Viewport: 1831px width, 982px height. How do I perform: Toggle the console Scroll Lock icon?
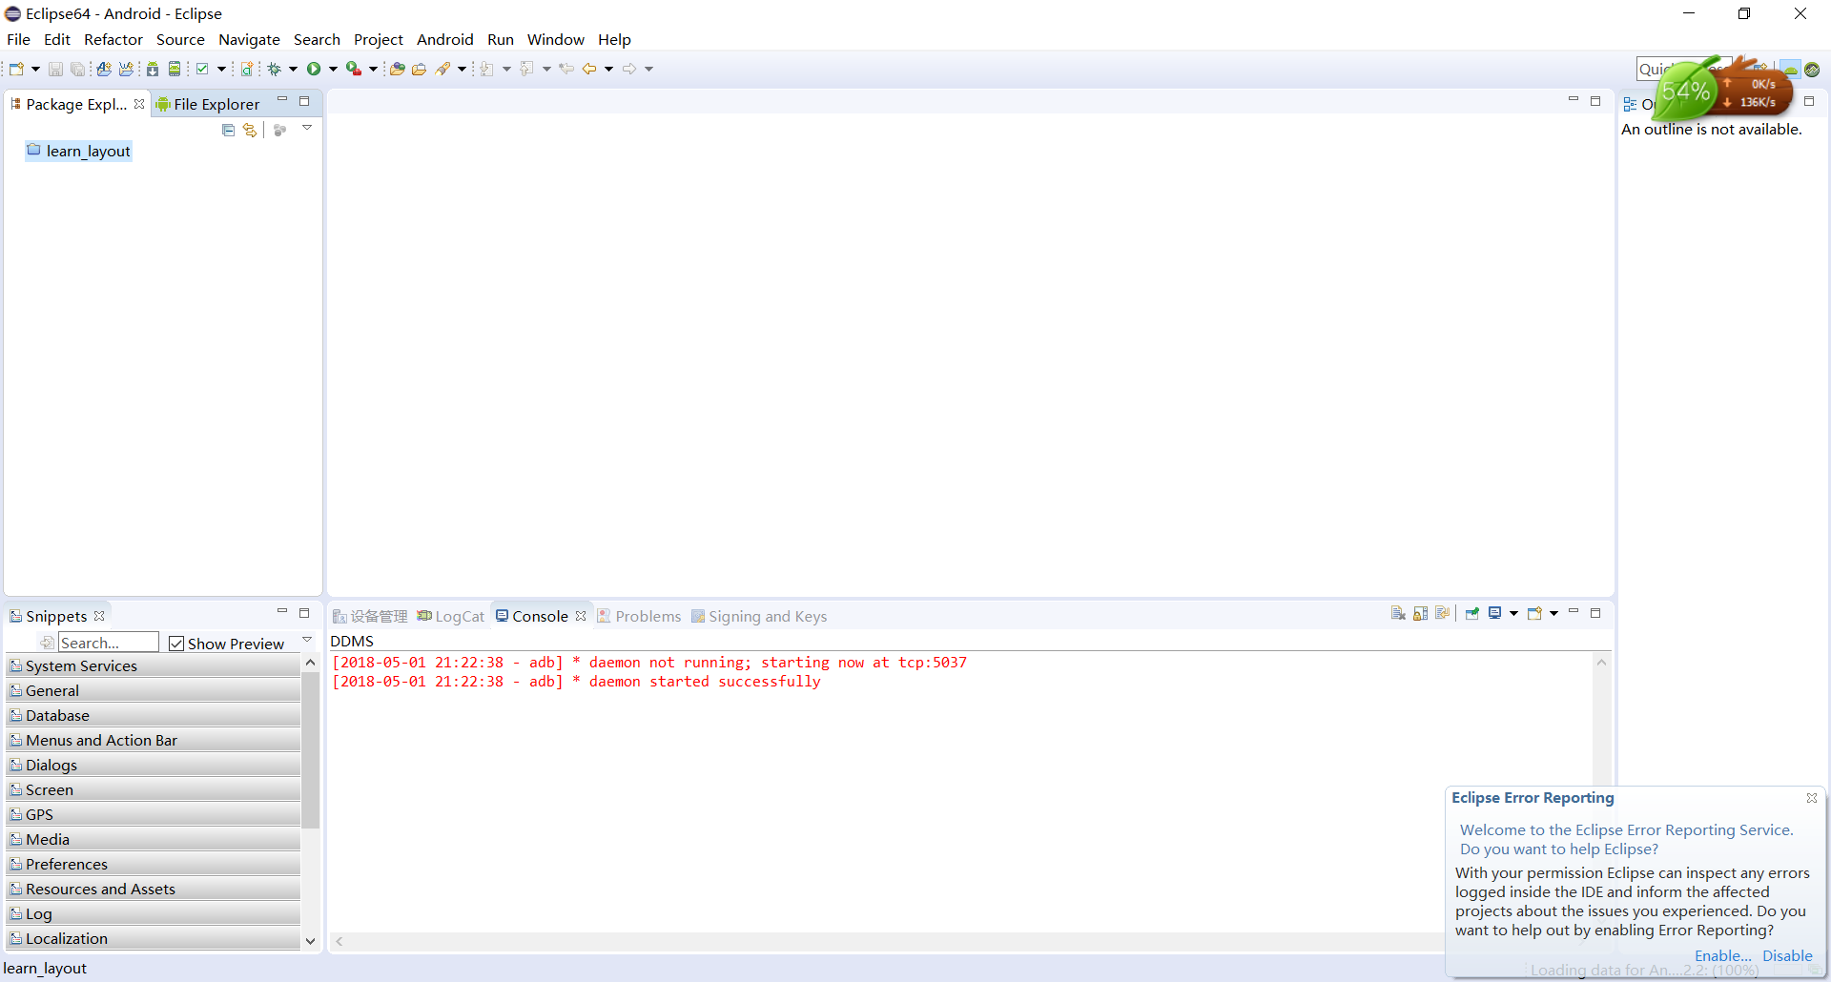pos(1420,613)
